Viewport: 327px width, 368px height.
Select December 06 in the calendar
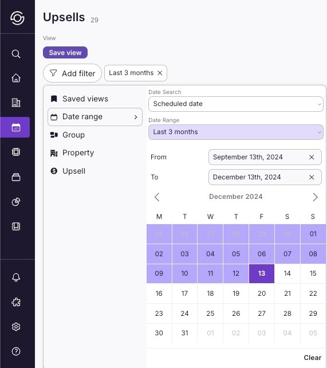point(262,254)
